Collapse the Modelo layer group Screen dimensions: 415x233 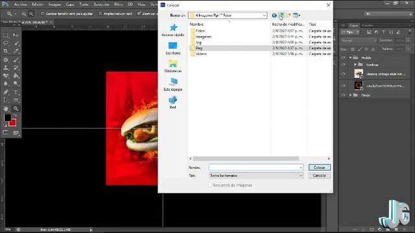(350, 58)
